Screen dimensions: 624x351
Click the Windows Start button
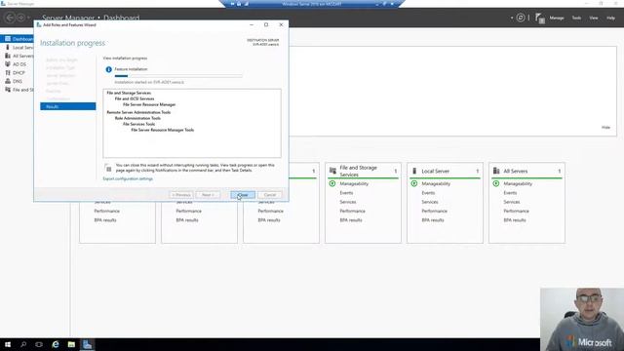[8, 344]
